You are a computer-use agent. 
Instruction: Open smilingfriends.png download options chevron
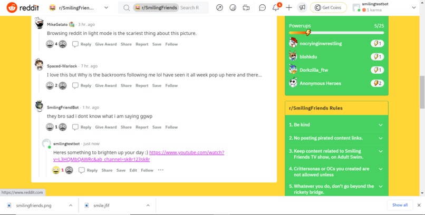click(71, 206)
